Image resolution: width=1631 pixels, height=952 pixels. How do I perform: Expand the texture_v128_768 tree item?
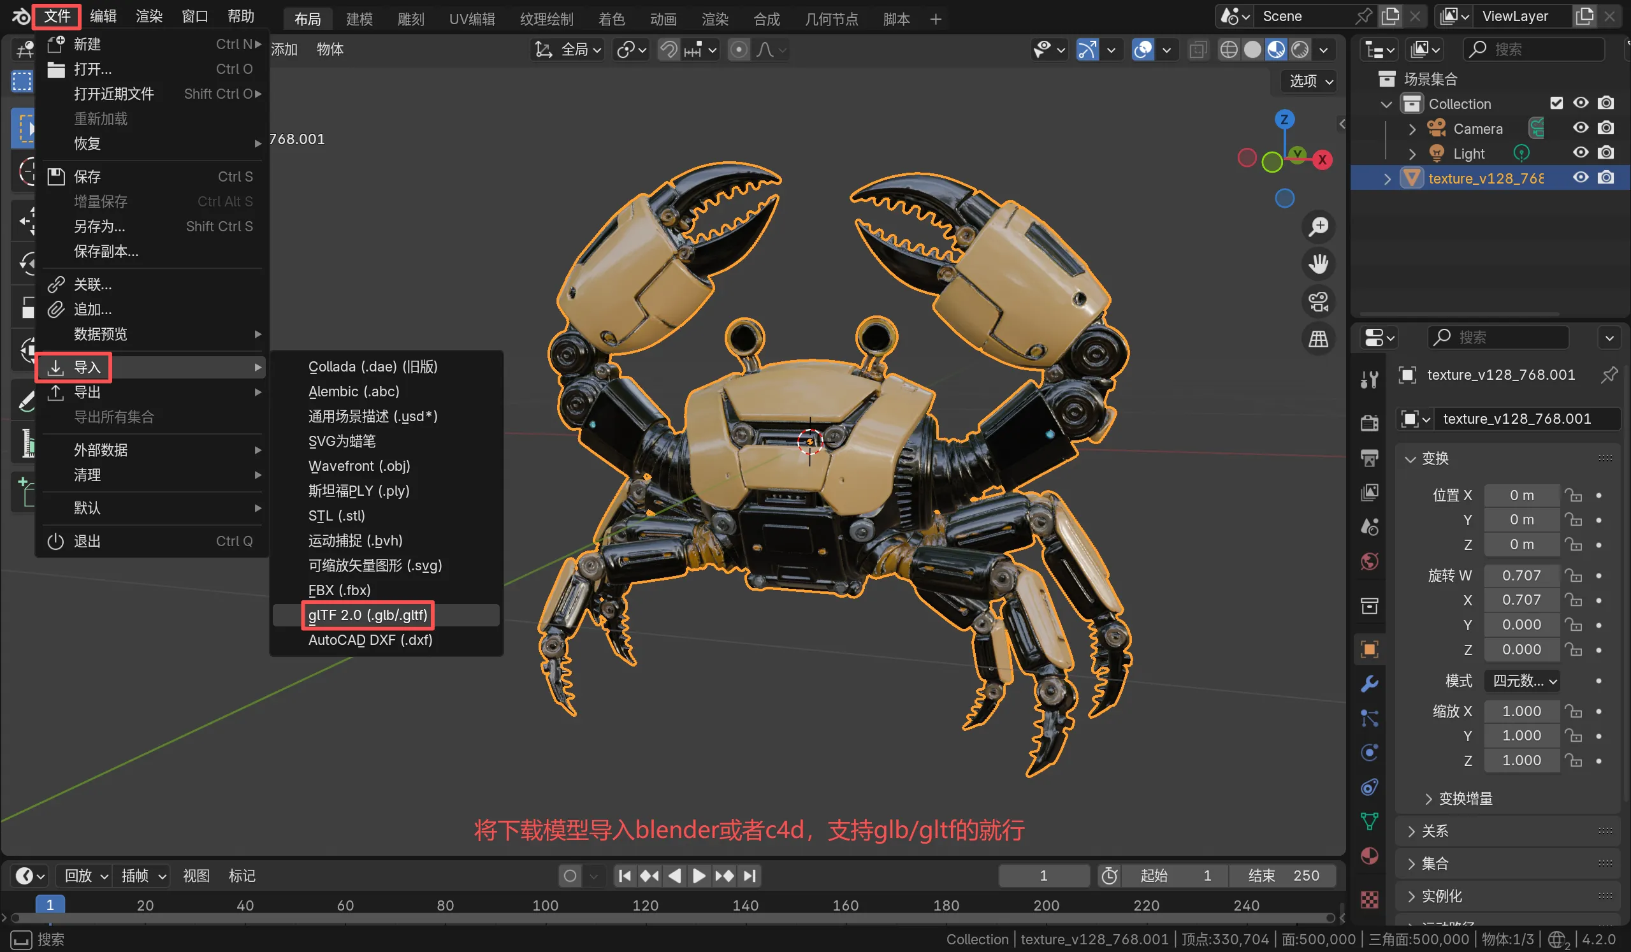pyautogui.click(x=1386, y=178)
